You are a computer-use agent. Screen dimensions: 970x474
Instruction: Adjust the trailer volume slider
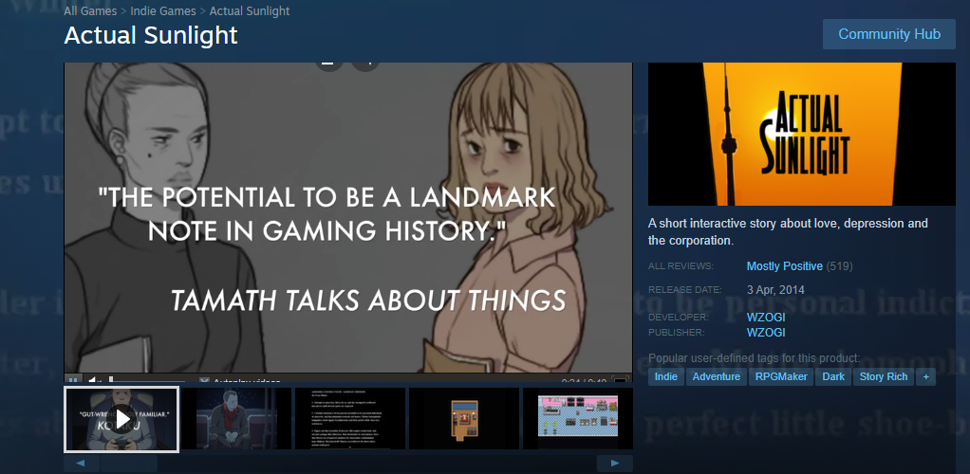[147, 380]
